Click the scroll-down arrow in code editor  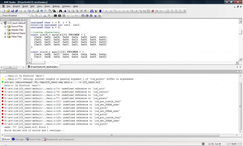tap(240, 59)
